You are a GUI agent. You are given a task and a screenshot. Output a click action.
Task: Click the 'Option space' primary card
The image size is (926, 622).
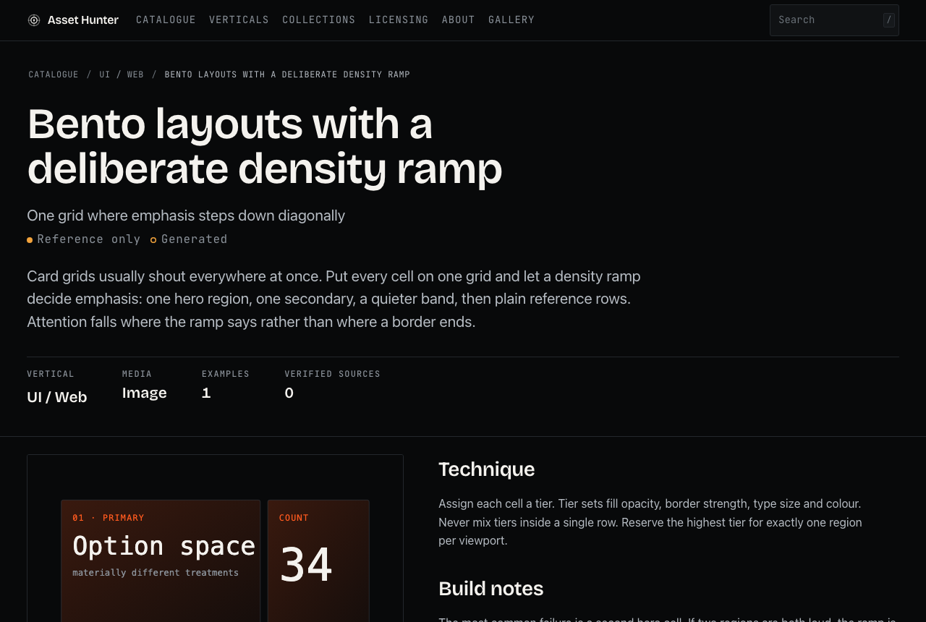pos(161,561)
